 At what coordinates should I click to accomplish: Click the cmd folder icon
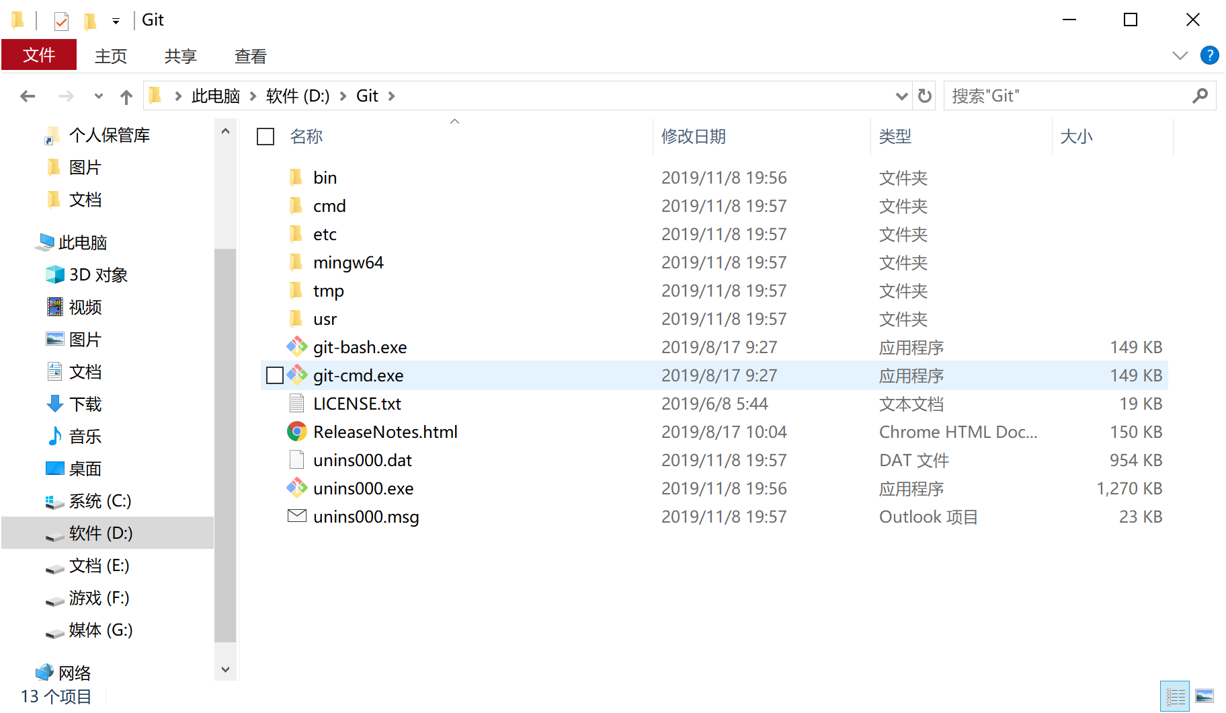tap(296, 206)
